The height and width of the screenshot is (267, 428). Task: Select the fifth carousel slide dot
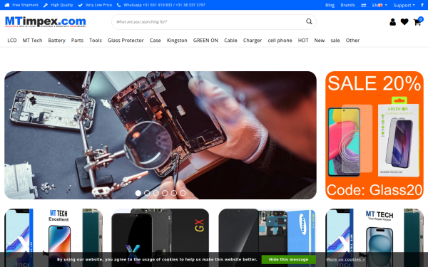point(174,193)
